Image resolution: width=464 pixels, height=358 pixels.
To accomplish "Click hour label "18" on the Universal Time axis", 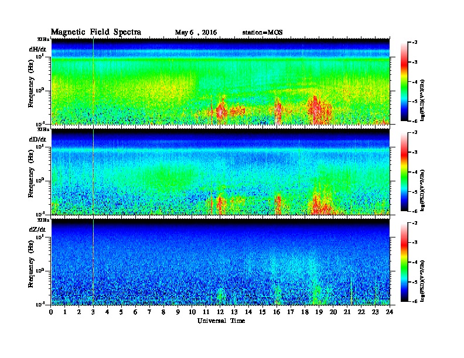I will click(x=305, y=312).
